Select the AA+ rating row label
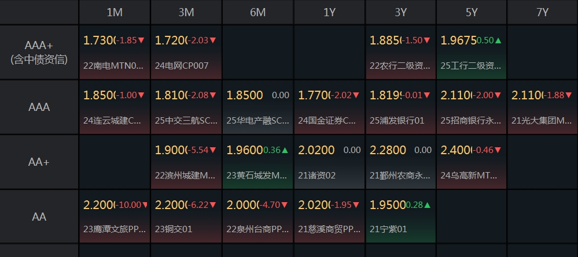578x257 pixels. tap(39, 162)
